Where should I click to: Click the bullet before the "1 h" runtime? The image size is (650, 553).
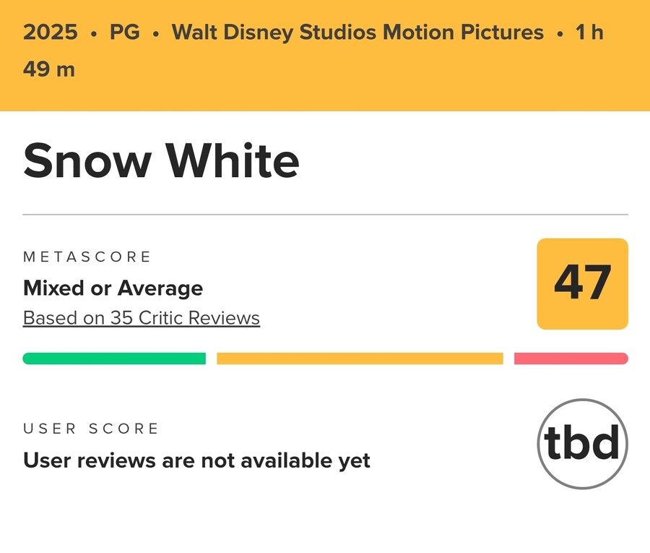560,34
